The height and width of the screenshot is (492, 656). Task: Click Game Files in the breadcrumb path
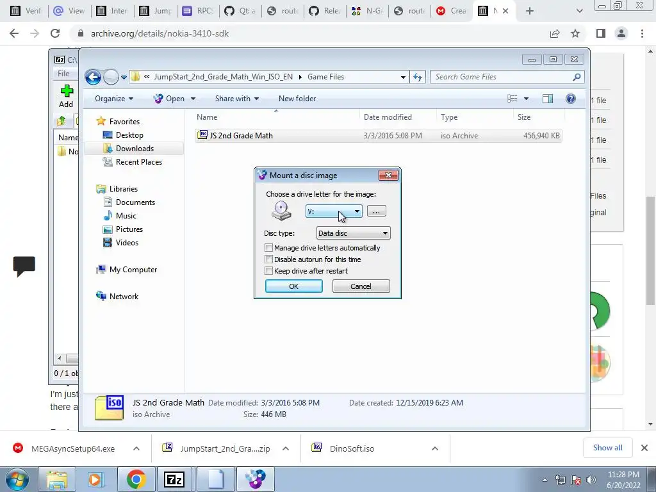point(325,77)
